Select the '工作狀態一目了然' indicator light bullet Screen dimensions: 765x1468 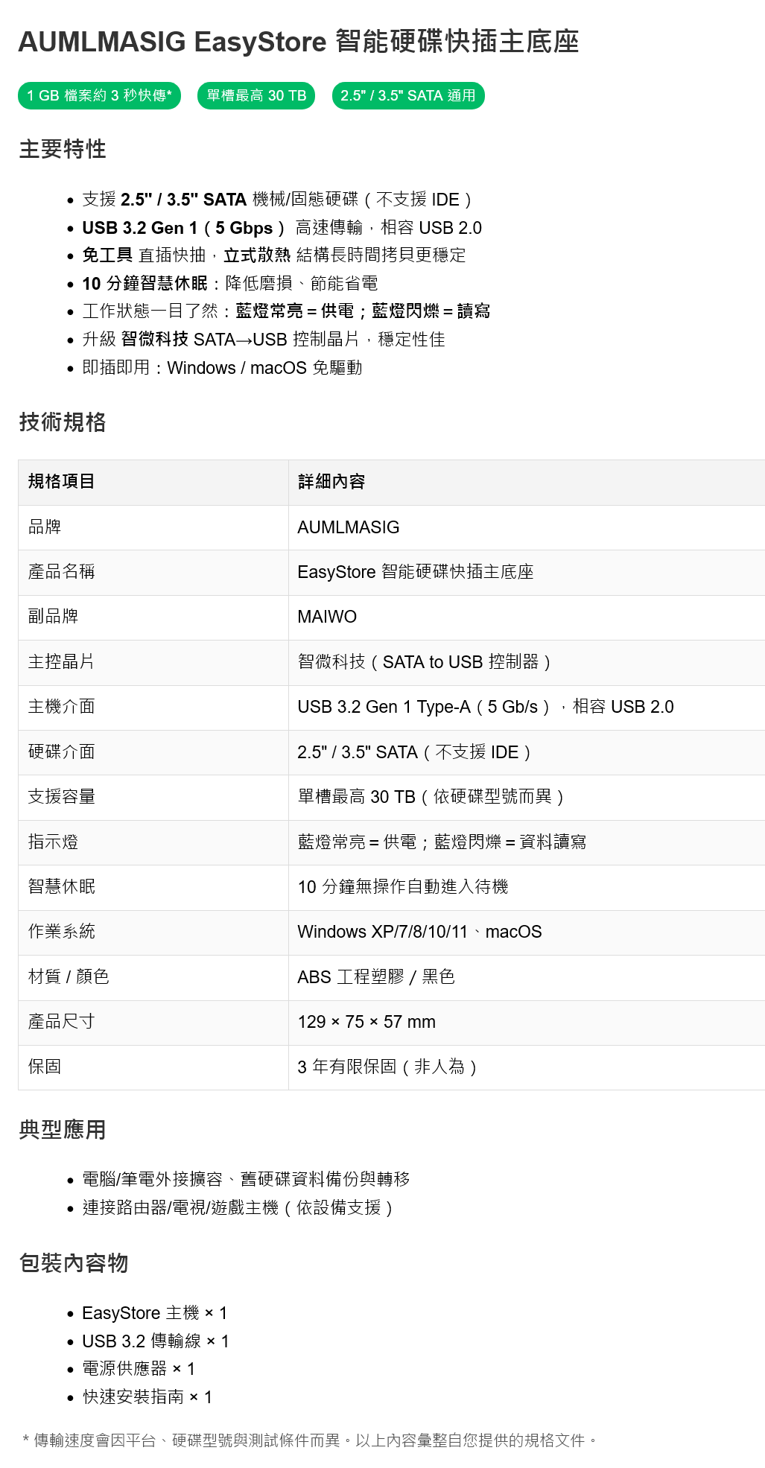286,311
